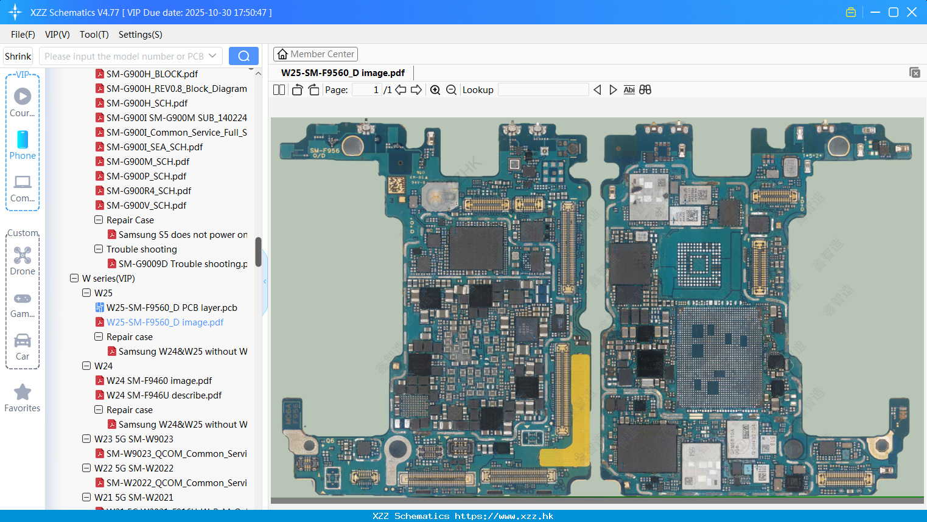
Task: Open the Courses sidebar icon
Action: pyautogui.click(x=23, y=102)
